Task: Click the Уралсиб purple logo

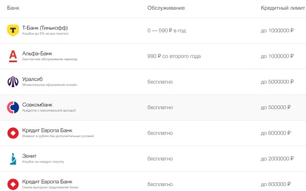Action: (13, 81)
